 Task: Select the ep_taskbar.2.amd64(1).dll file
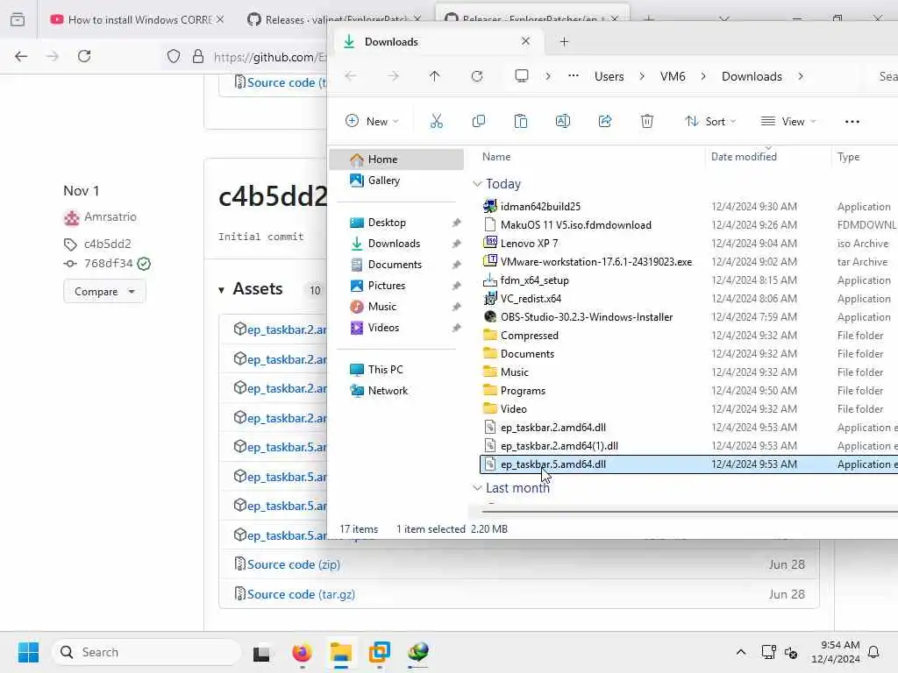coord(559,446)
